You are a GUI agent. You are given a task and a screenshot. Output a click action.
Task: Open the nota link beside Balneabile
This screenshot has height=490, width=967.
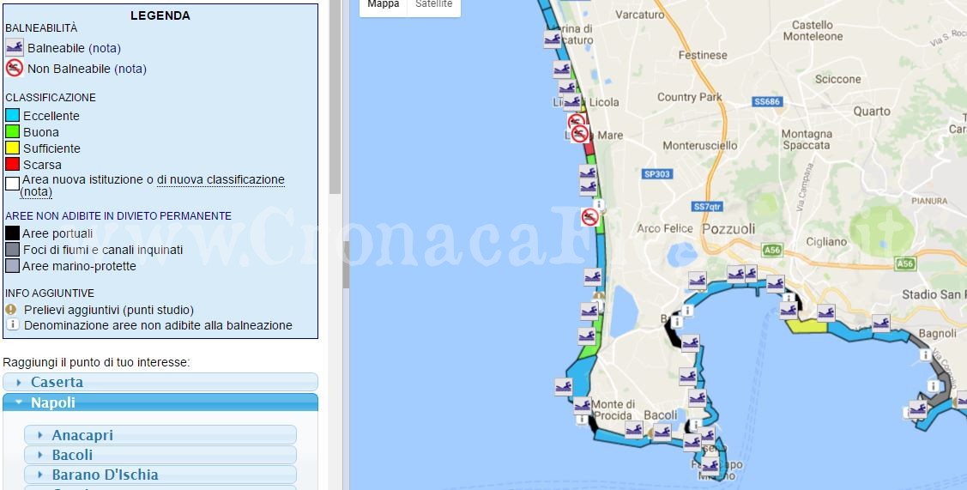(x=105, y=48)
